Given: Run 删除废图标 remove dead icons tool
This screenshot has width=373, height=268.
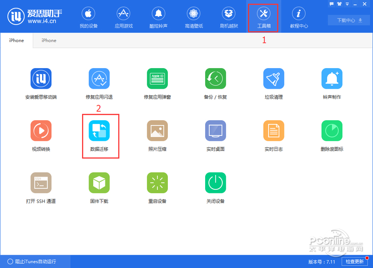Looking at the screenshot, I should coord(332,136).
